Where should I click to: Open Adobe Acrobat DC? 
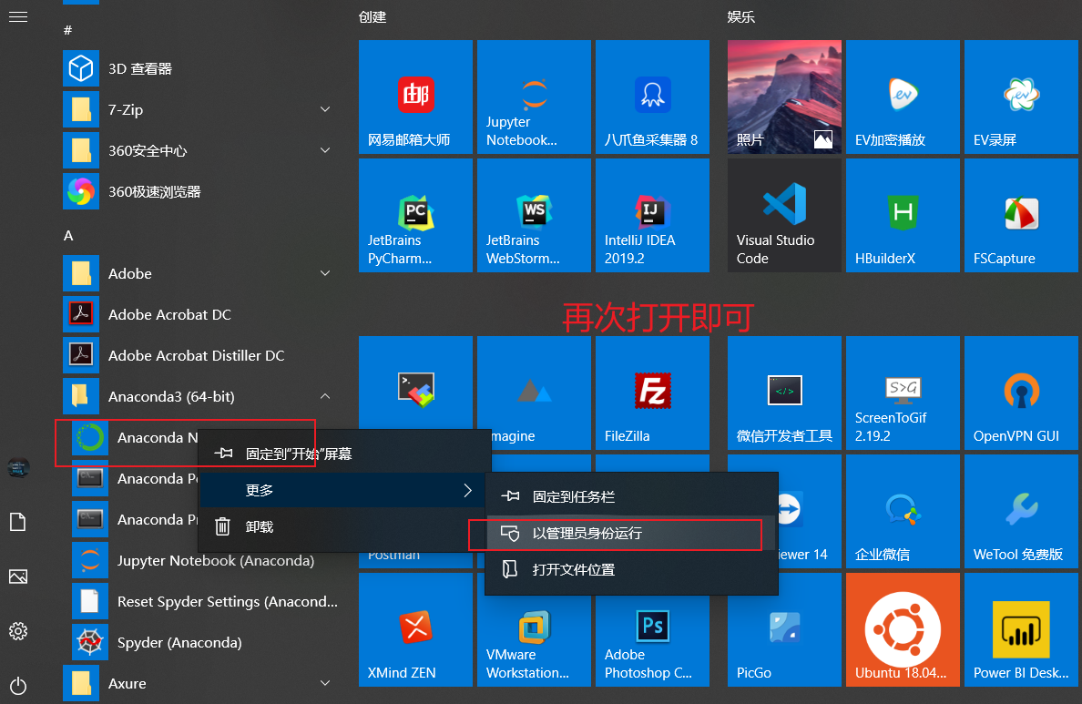[200, 314]
